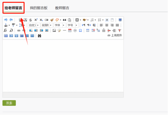The height and width of the screenshot is (115, 168).
Task: Toggle superscript formatting
Action: pos(36,20)
